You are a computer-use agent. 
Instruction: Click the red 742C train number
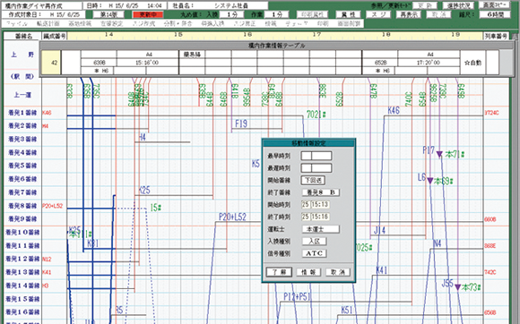click(x=490, y=272)
